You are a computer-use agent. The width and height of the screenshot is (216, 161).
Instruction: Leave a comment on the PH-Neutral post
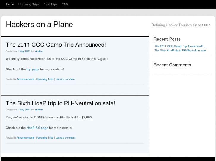(x=65, y=138)
